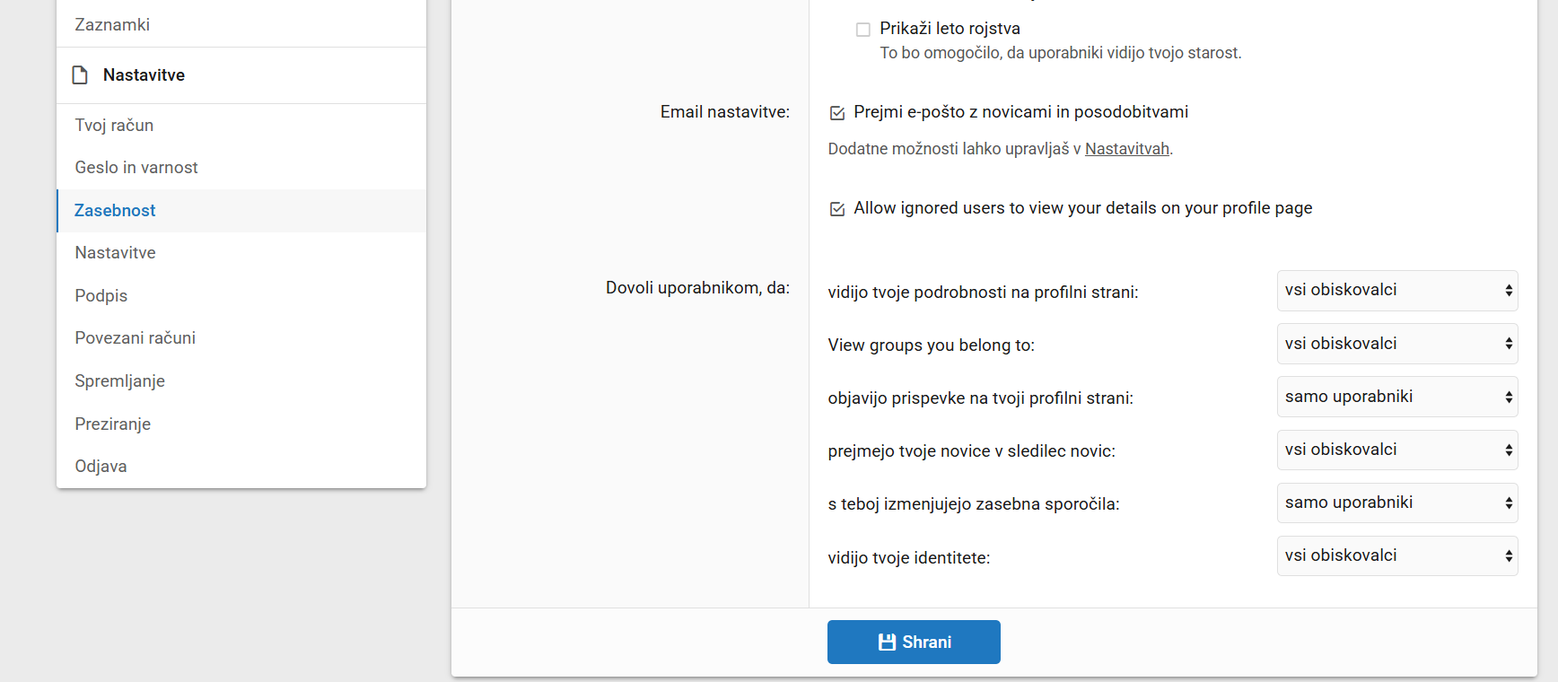Uncheck Allow ignored users to view details
Image resolution: width=1558 pixels, height=682 pixels.
click(x=837, y=209)
